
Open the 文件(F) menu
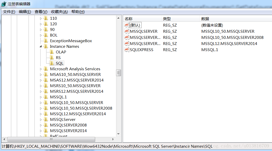[x=9, y=12]
